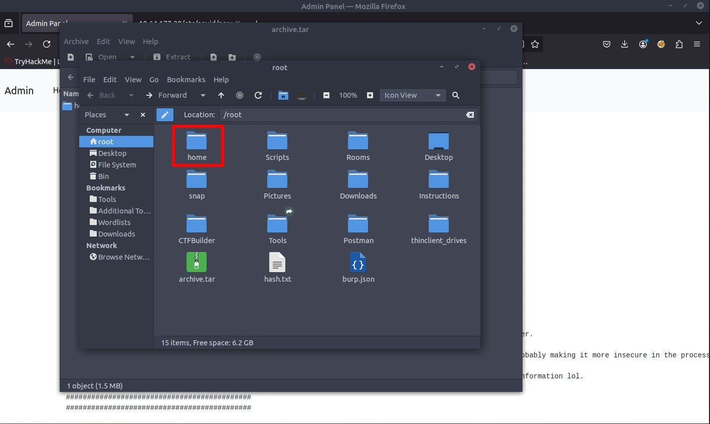This screenshot has width=710, height=424.
Task: Click the Location path input field
Action: [341, 115]
